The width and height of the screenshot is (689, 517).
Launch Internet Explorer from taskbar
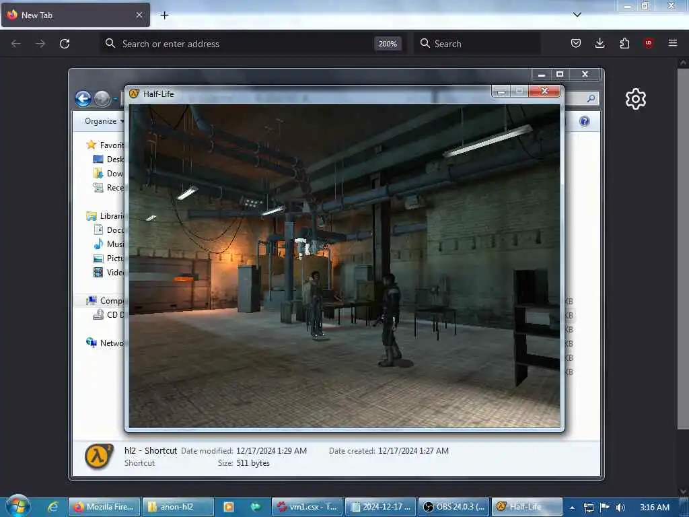click(52, 507)
